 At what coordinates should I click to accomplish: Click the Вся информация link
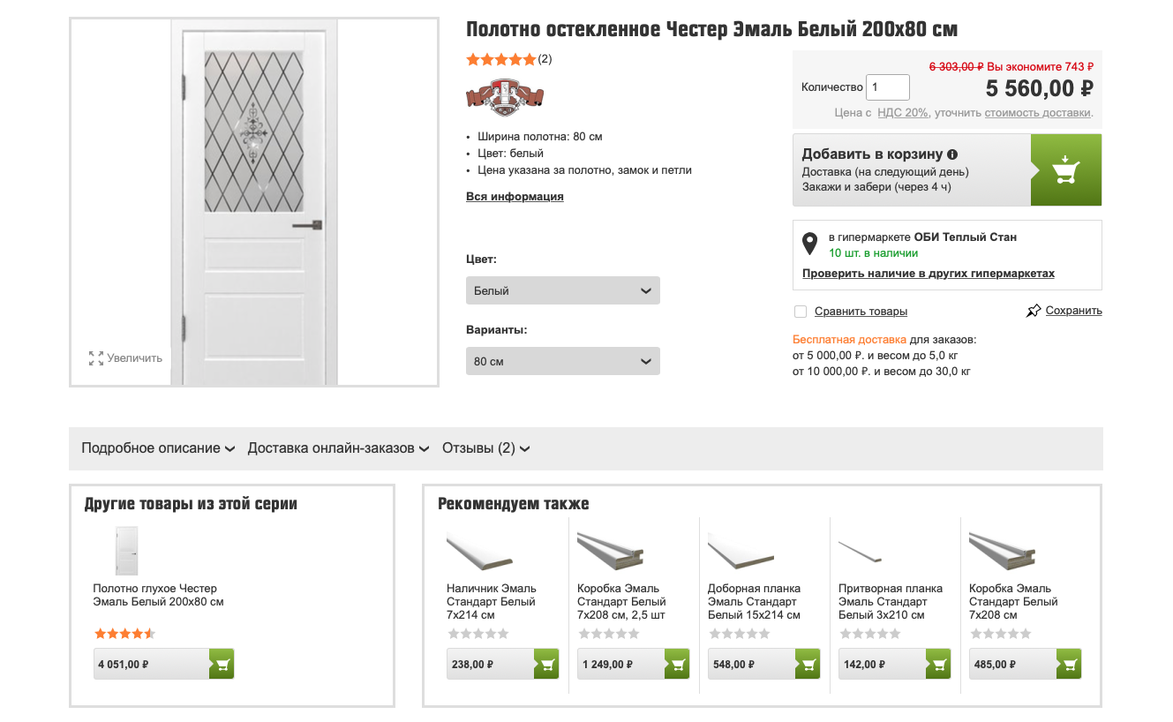click(x=515, y=197)
